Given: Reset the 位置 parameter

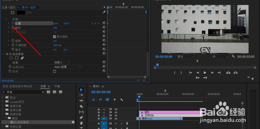Looking at the screenshot, I should [x=104, y=23].
